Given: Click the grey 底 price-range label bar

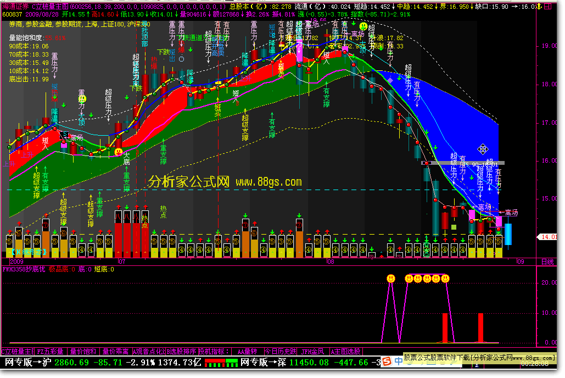Looking at the screenshot, I should pos(463,163).
